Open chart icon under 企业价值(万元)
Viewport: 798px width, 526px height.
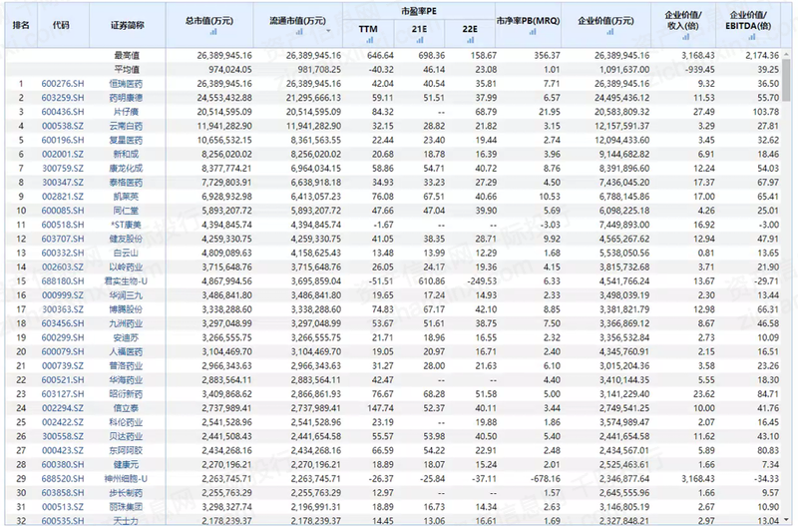click(x=609, y=32)
